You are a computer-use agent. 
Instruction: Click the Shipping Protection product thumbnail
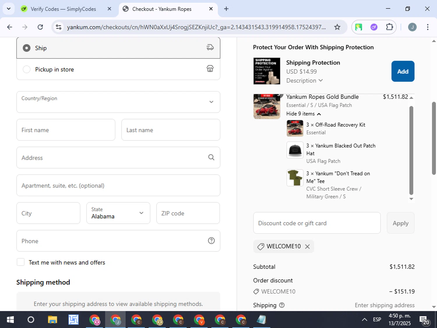coord(267,71)
